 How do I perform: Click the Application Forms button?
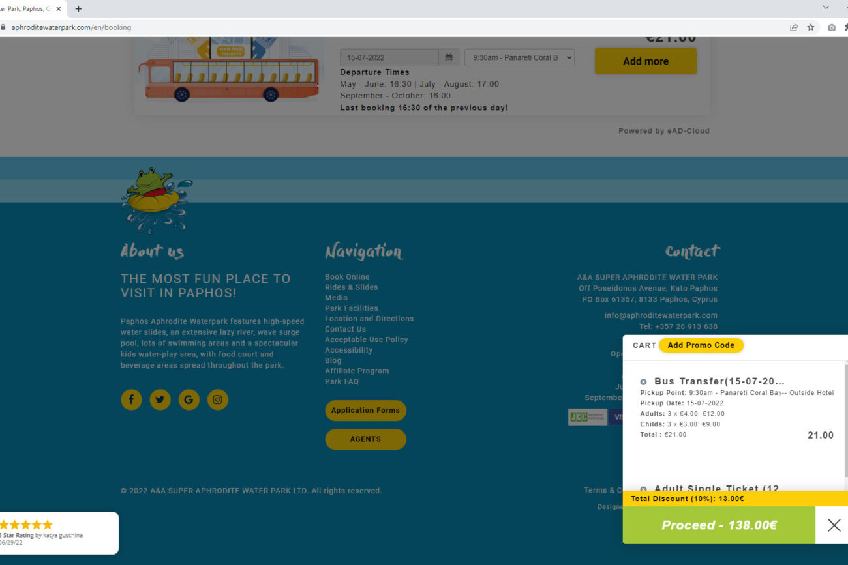click(x=365, y=411)
